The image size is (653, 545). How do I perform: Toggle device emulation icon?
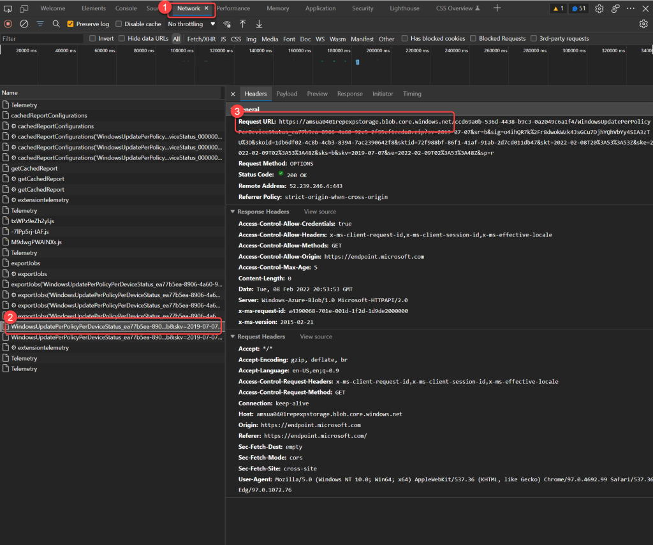[x=24, y=8]
